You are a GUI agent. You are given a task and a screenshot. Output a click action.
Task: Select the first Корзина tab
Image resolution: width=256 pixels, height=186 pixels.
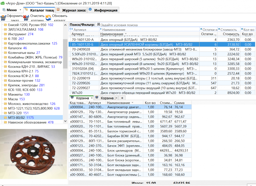[81, 98]
